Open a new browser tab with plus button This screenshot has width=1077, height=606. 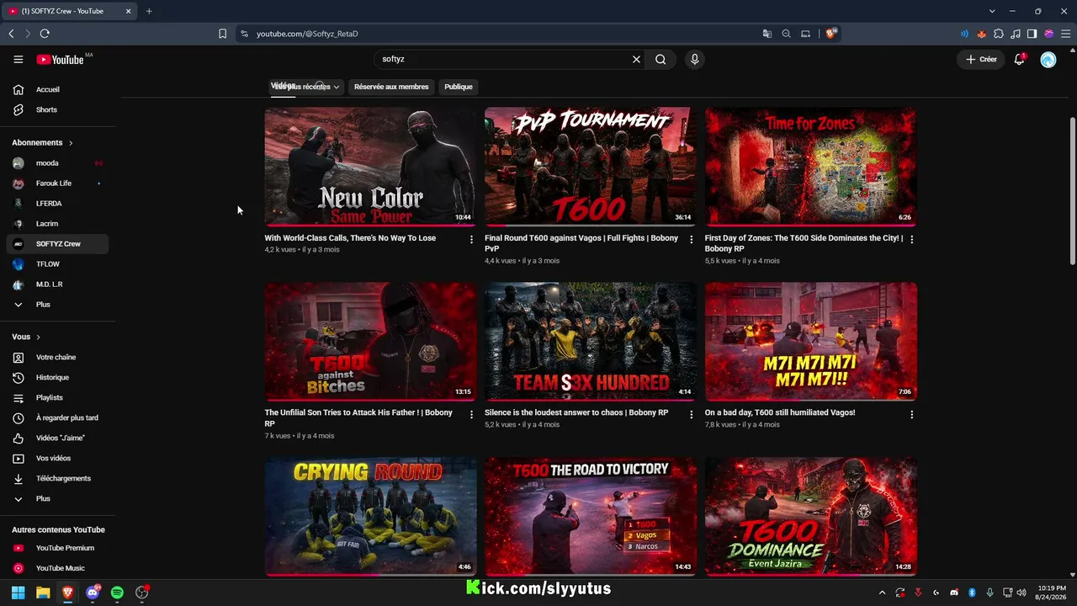point(149,11)
